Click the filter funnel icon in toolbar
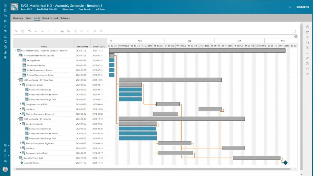313x176 pixels. point(16,31)
